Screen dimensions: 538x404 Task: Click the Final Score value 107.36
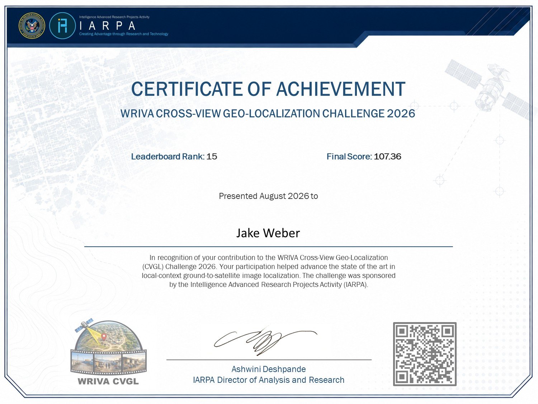pyautogui.click(x=387, y=157)
